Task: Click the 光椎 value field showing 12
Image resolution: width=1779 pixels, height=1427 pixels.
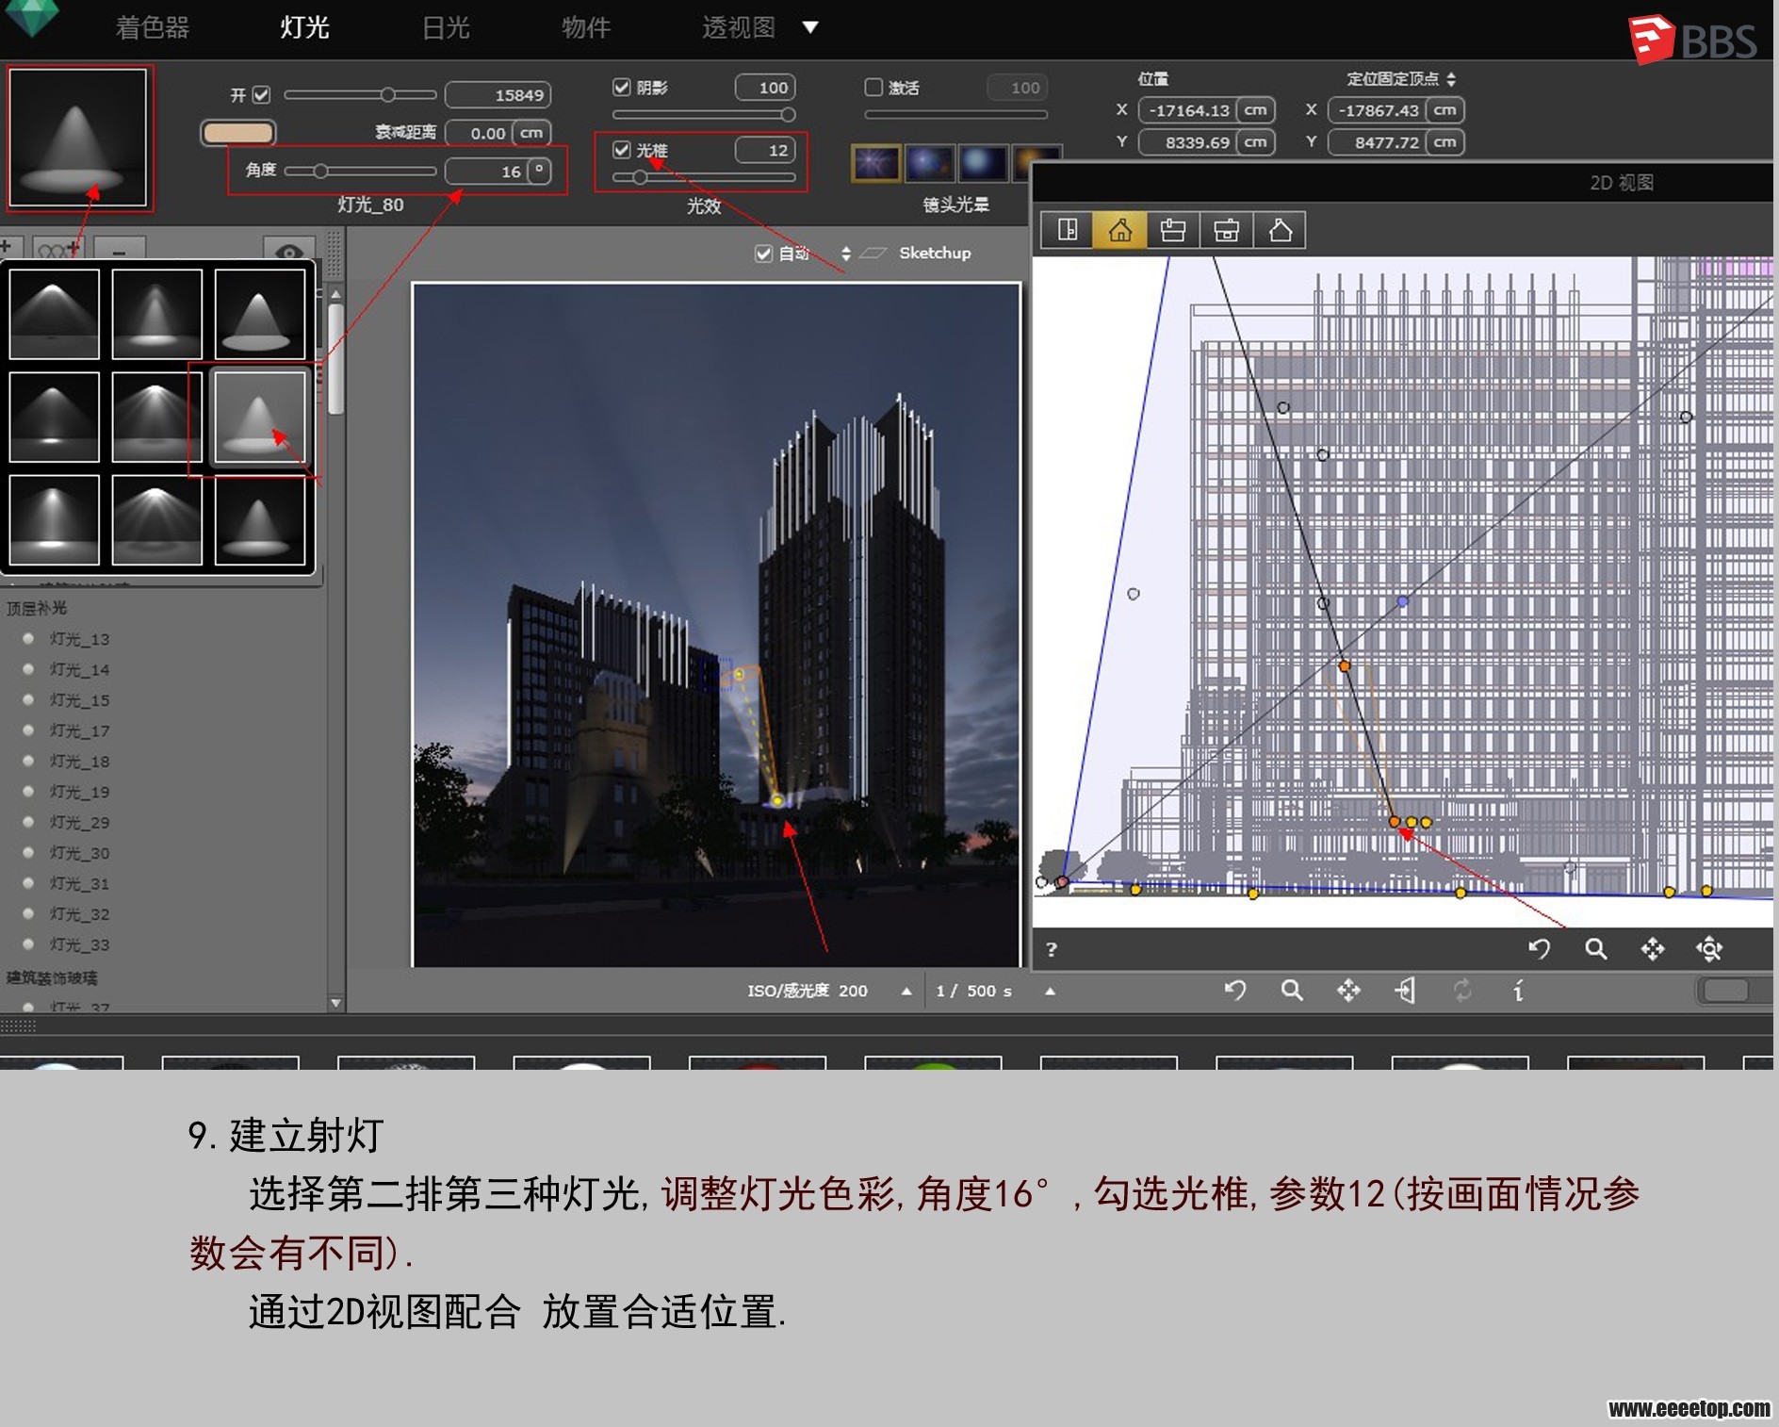Action: tap(765, 150)
